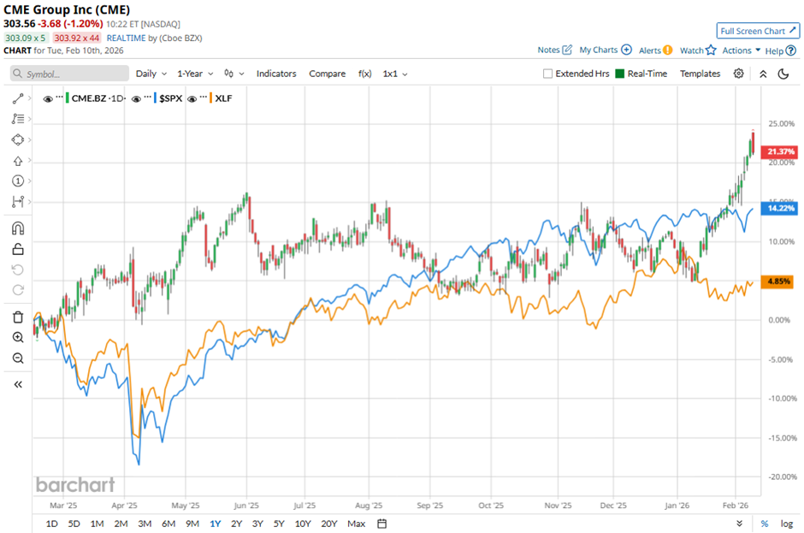The height and width of the screenshot is (533, 804).
Task: Select the trend line drawing tool
Action: point(18,99)
